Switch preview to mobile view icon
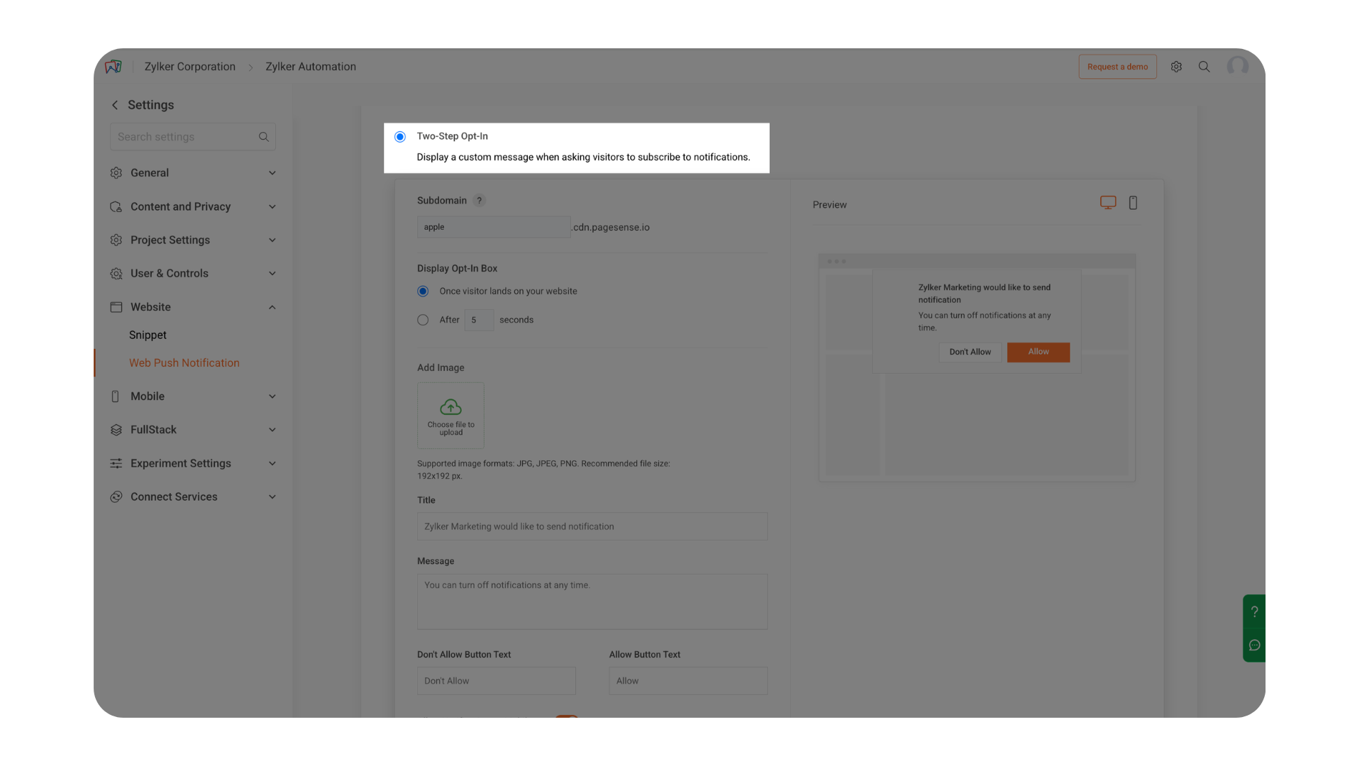Viewport: 1362px width, 766px height. (x=1133, y=203)
